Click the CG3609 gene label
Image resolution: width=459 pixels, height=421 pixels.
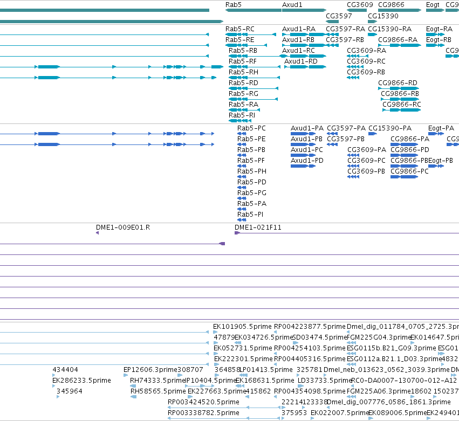pos(360,5)
